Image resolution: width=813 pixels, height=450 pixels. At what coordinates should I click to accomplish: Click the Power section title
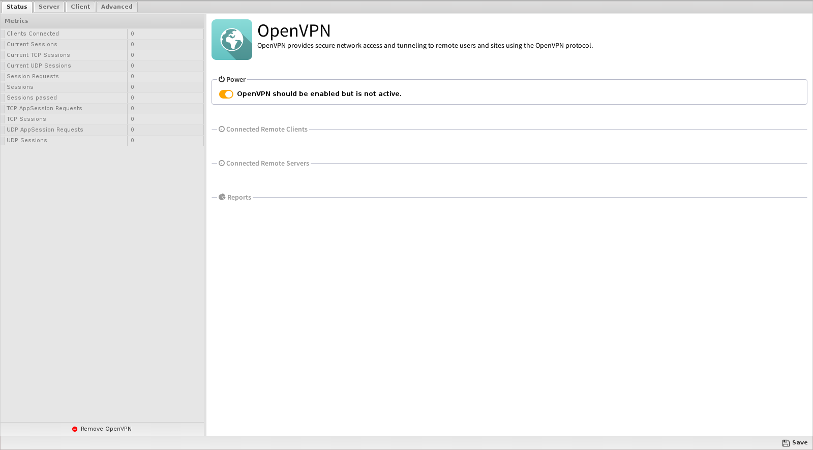coord(236,79)
